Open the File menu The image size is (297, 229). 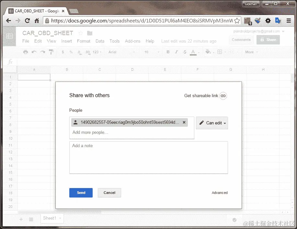(x=26, y=41)
